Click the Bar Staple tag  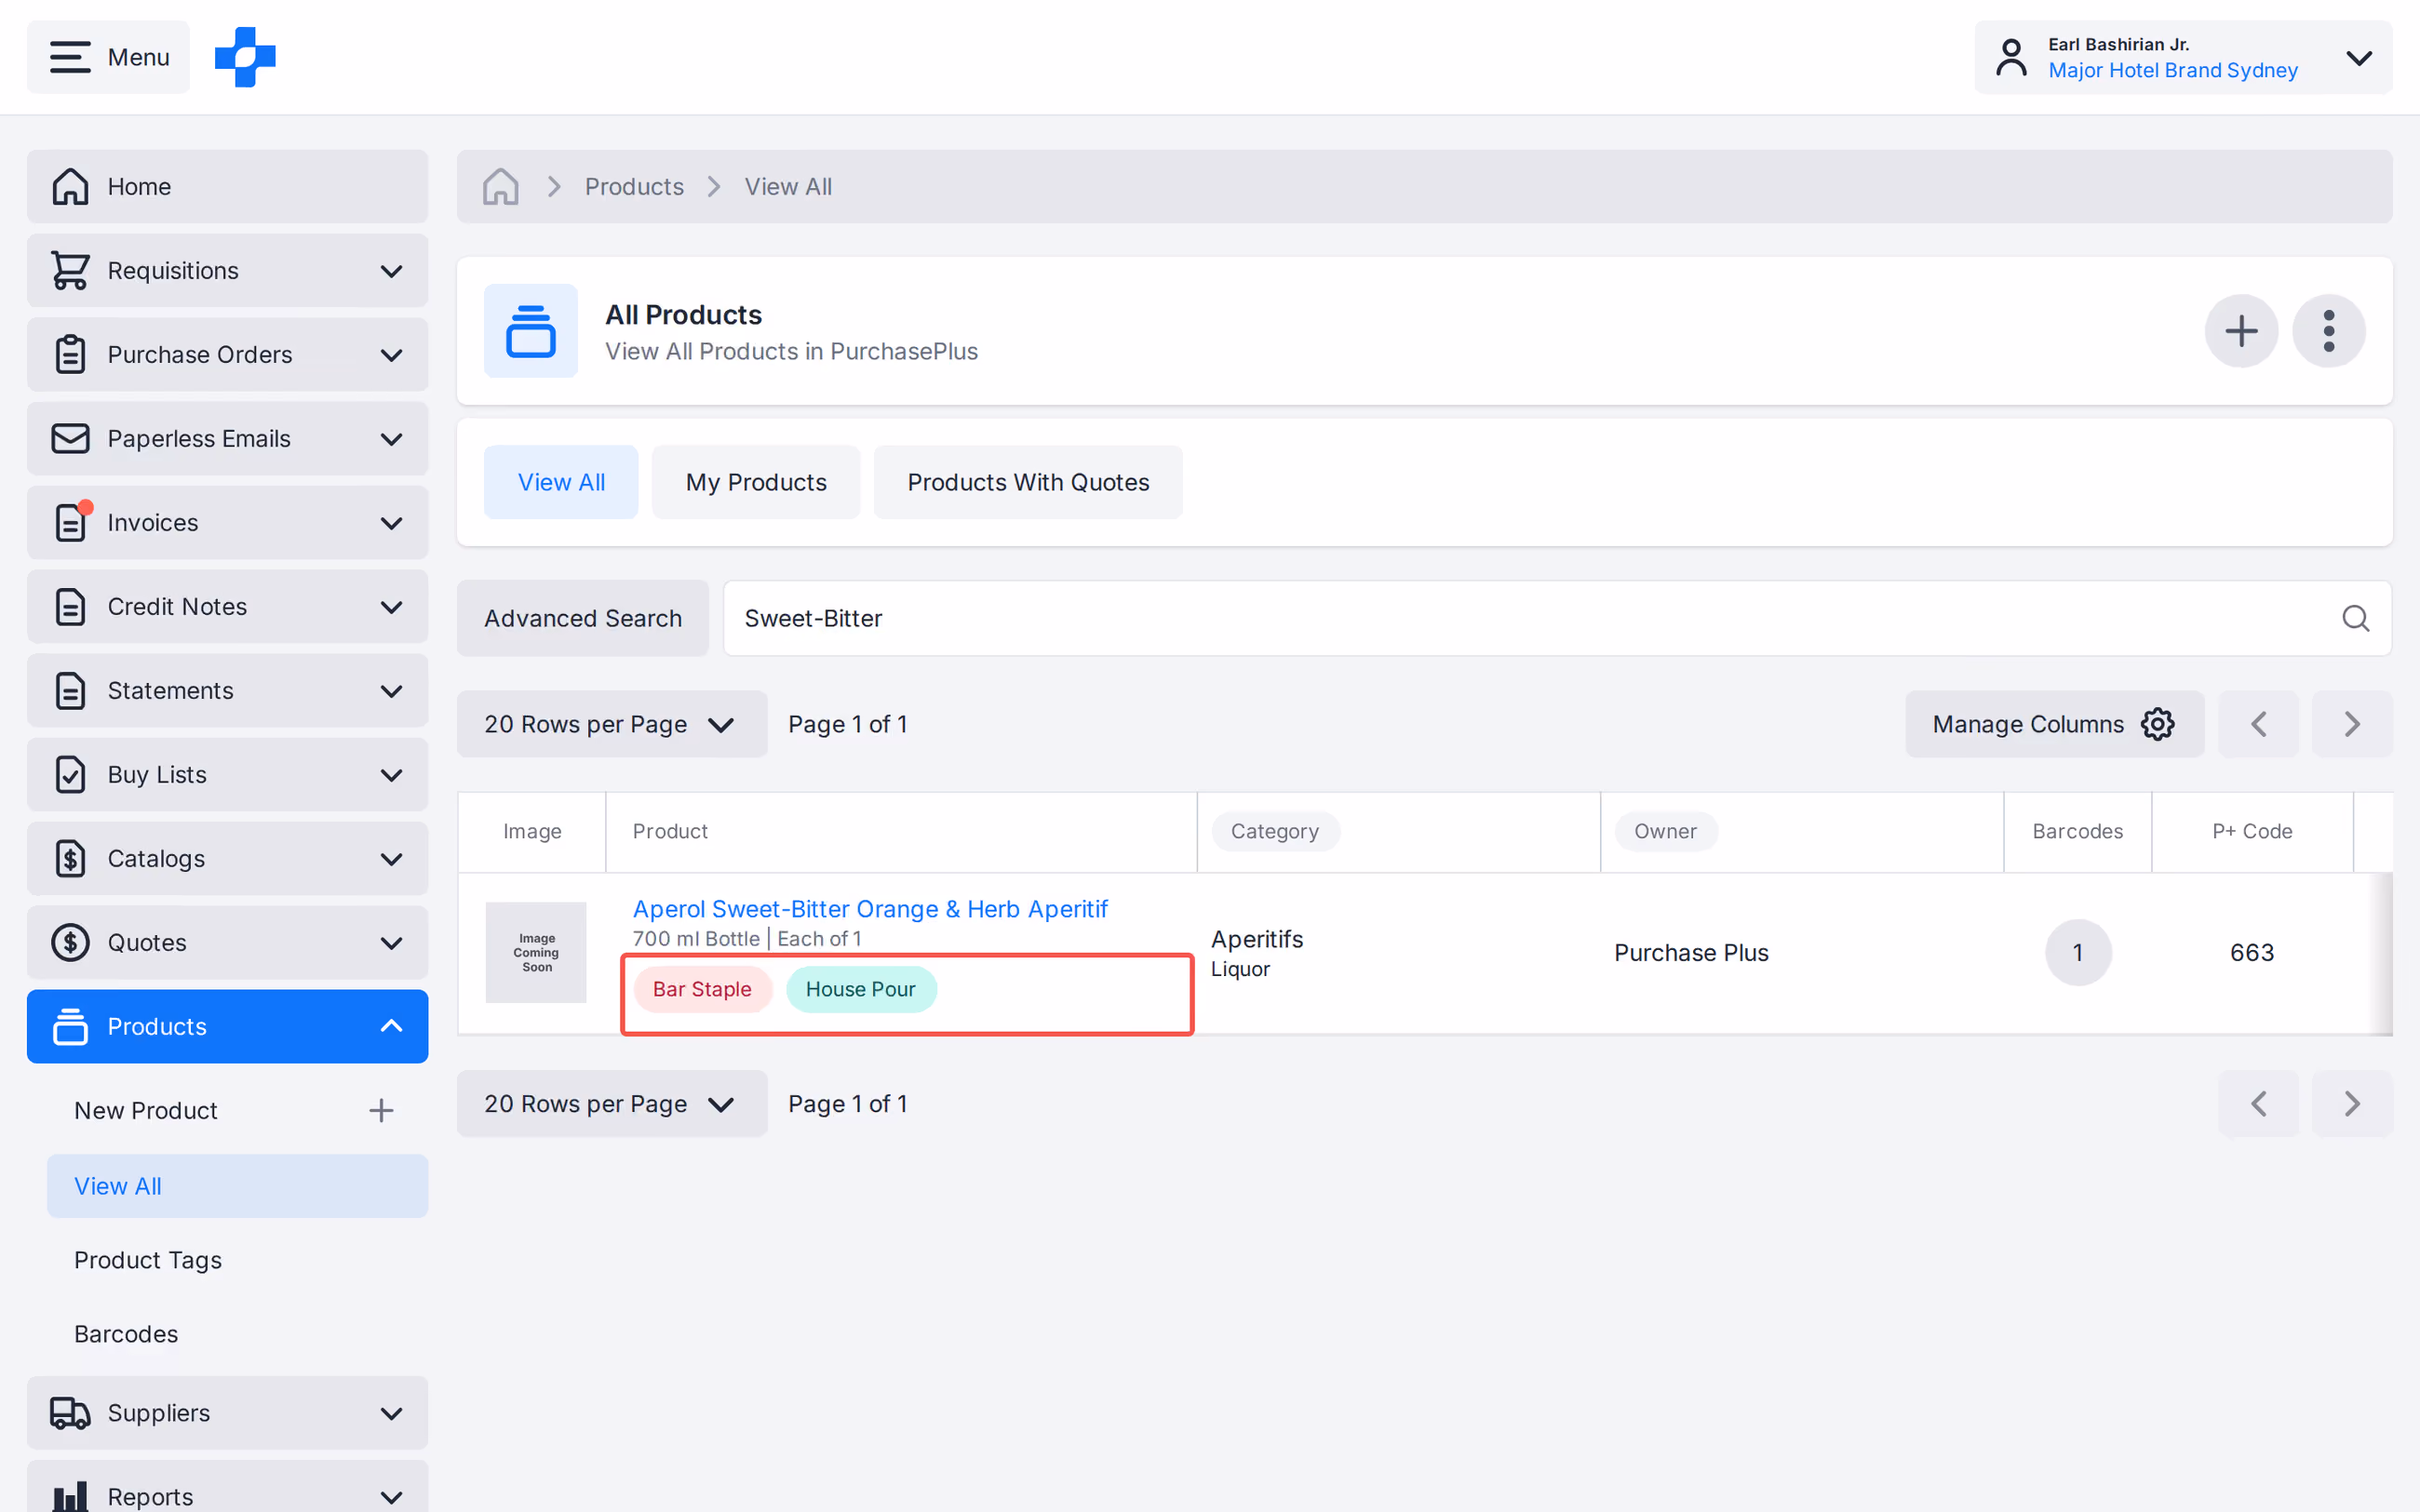pos(702,989)
